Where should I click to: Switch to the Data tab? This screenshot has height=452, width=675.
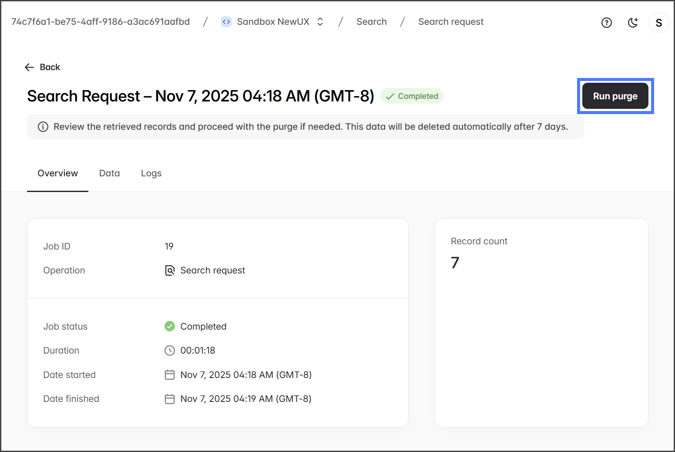coord(109,173)
